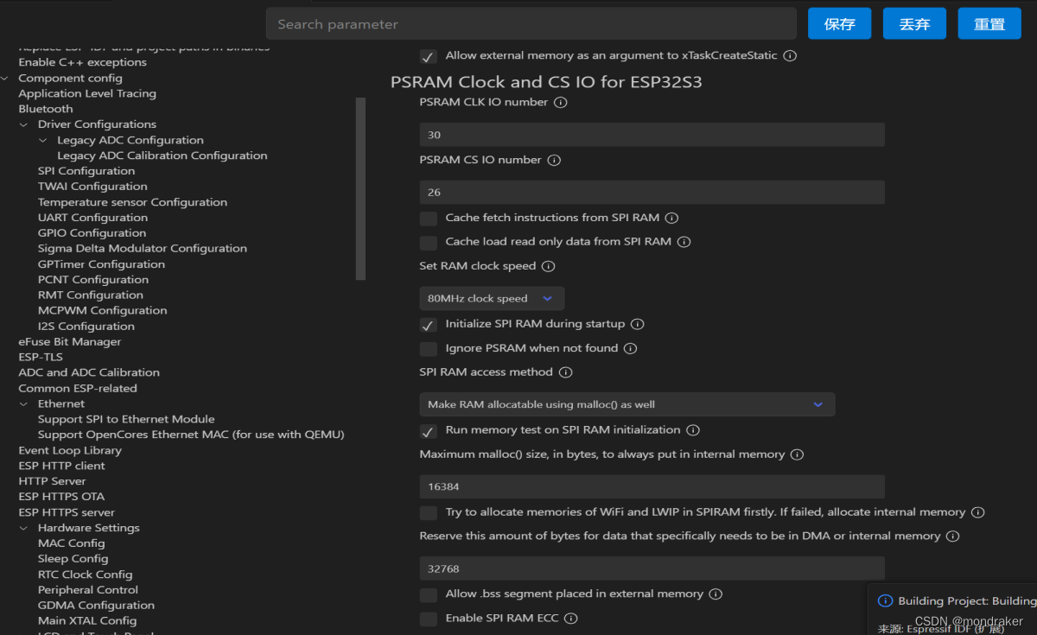Show info for Enable SPI RAM ECC
This screenshot has width=1037, height=635.
[x=570, y=619]
